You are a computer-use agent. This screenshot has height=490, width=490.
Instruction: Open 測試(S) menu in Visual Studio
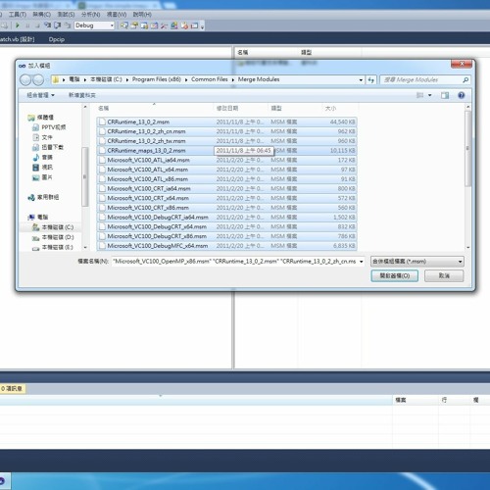[x=66, y=15]
